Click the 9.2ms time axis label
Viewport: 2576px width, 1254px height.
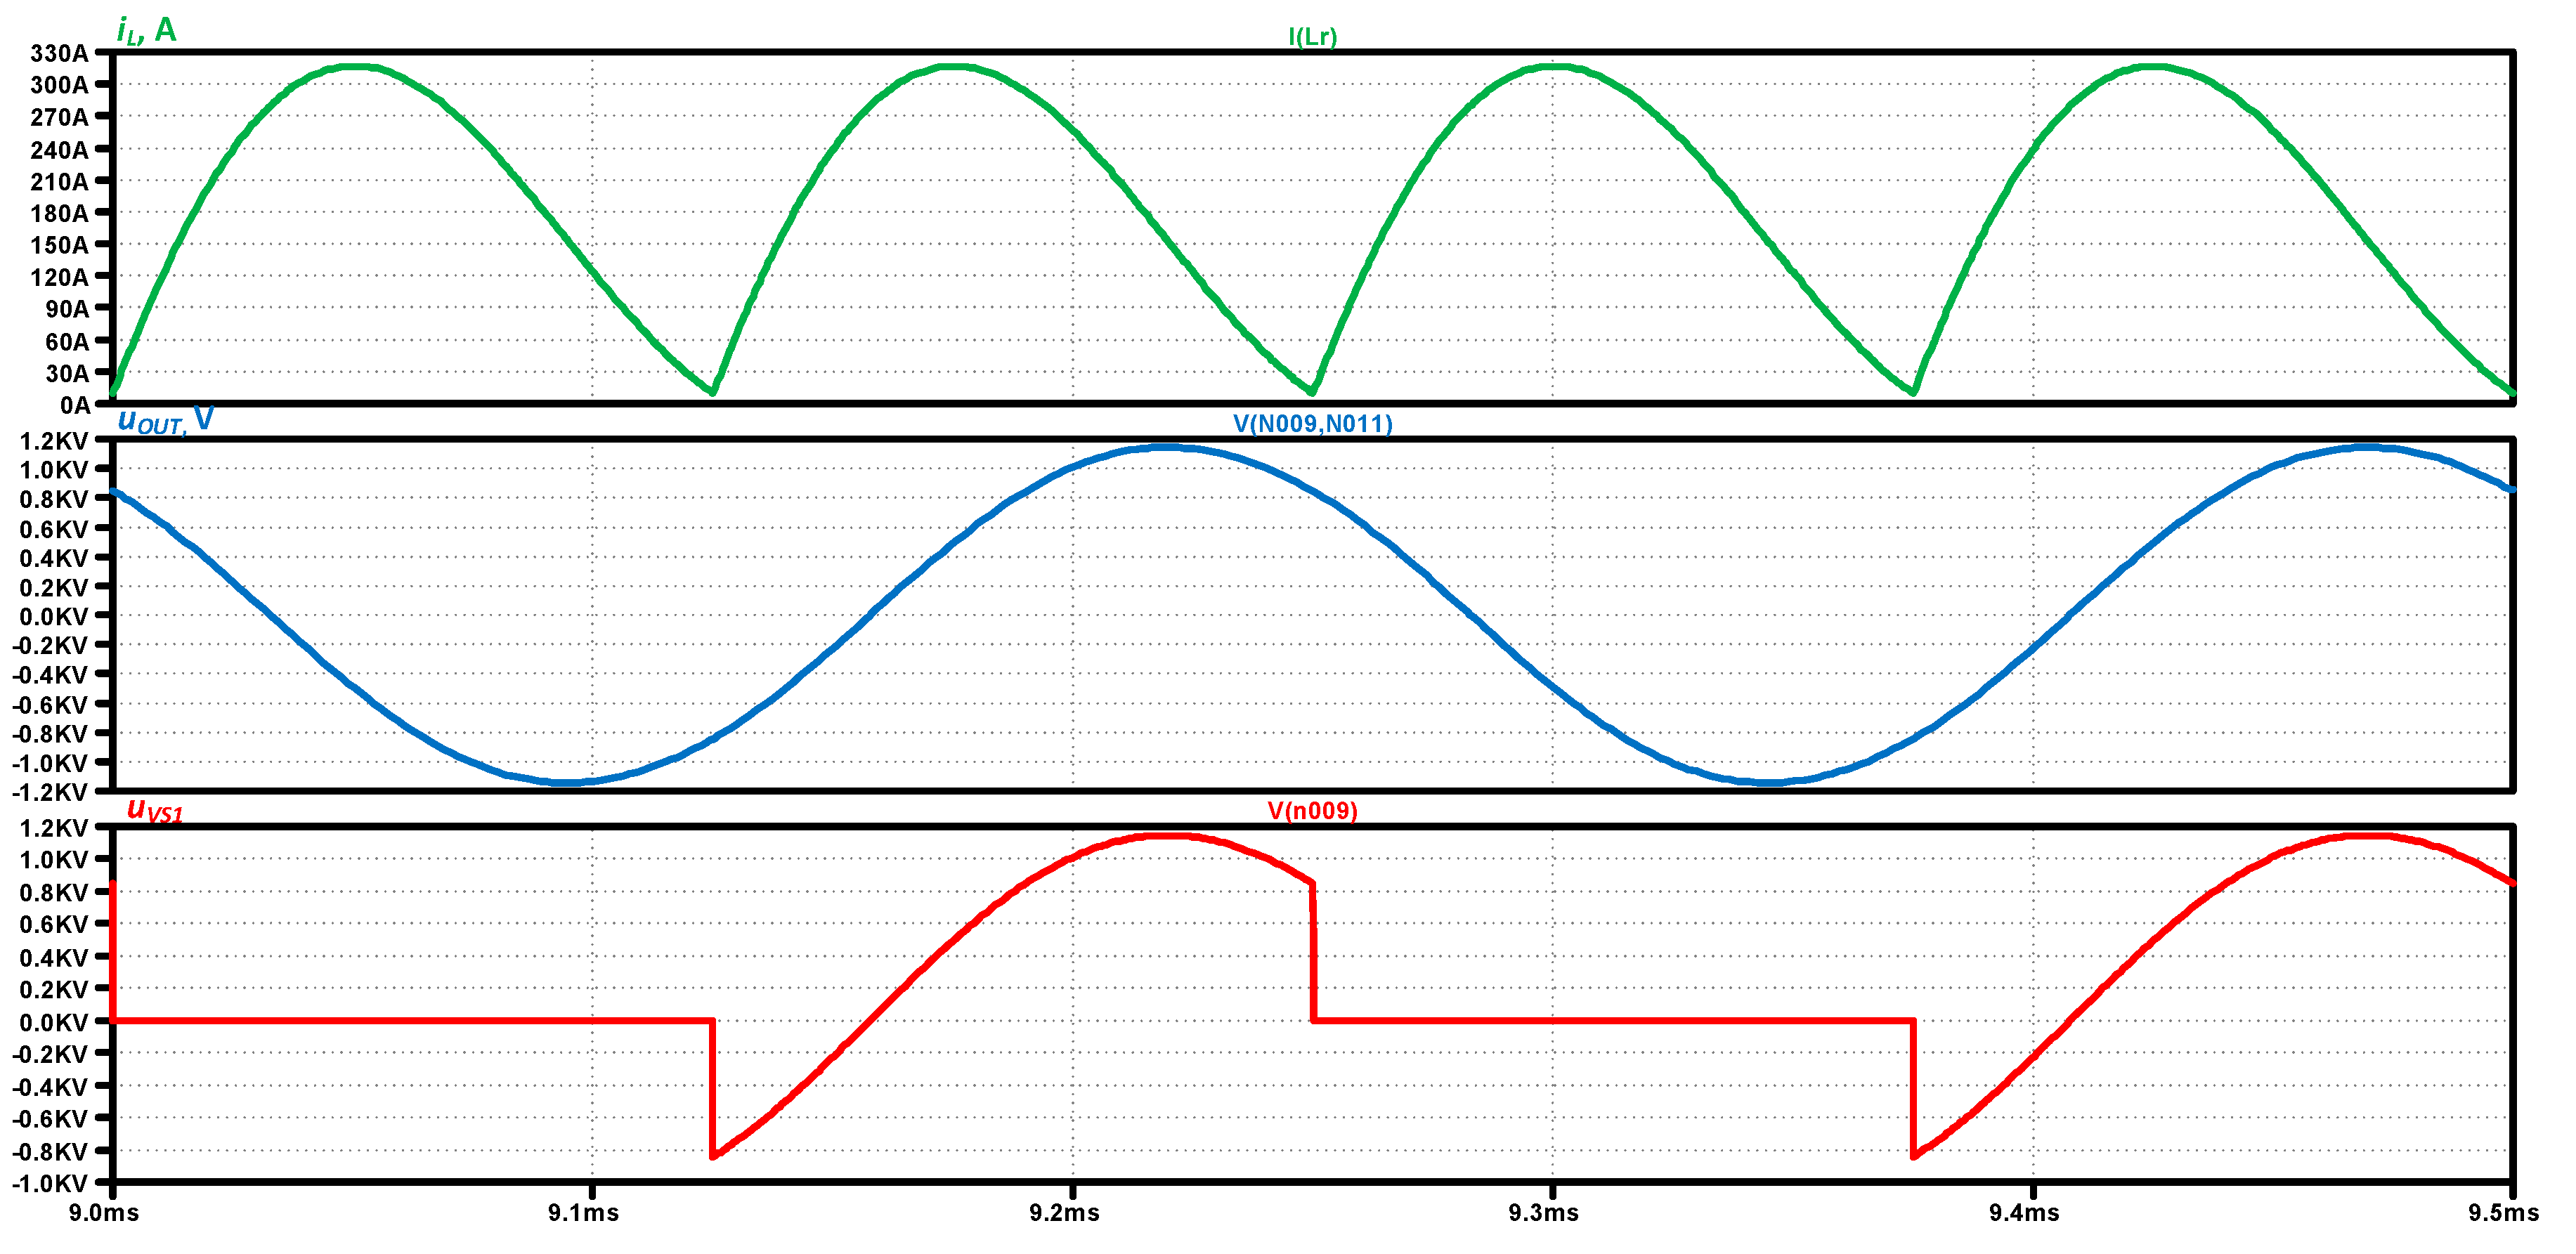(1064, 1213)
